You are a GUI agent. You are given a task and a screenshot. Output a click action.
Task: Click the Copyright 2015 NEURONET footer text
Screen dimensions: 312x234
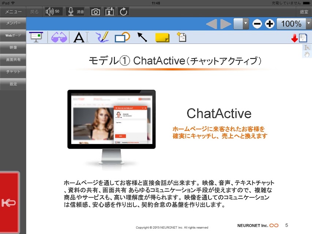pos(172,227)
